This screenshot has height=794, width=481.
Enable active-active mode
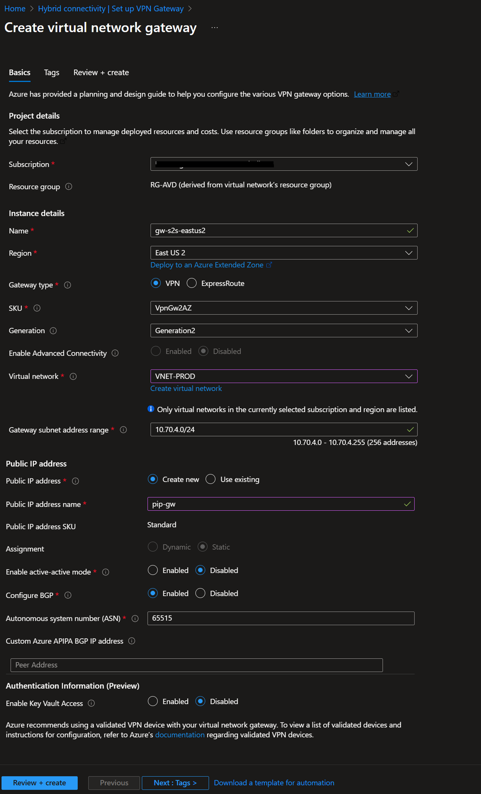(x=153, y=570)
